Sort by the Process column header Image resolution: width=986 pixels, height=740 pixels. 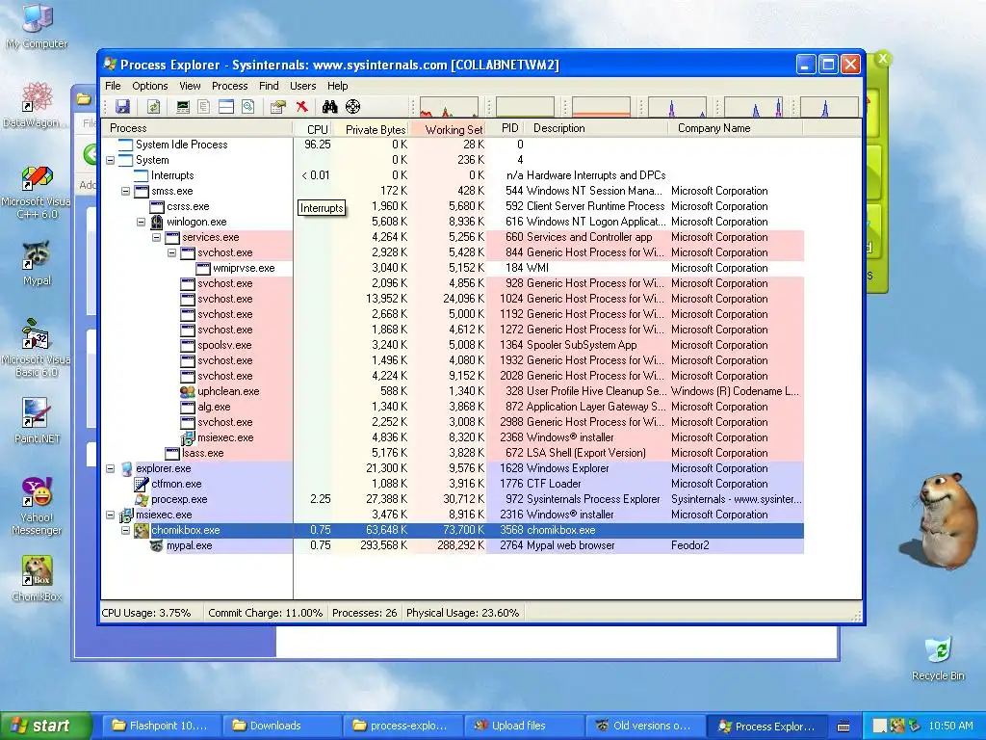pos(196,128)
